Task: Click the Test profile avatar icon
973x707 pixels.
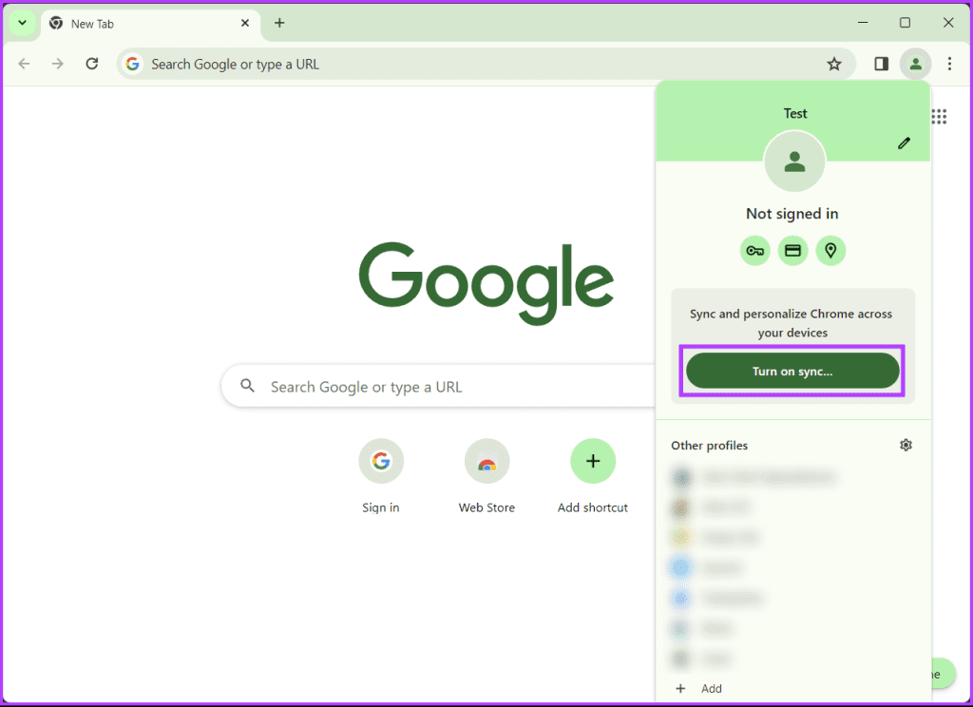Action: pyautogui.click(x=793, y=162)
